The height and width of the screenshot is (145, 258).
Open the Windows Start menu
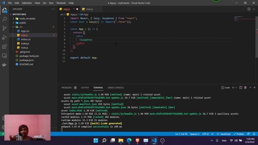pyautogui.click(x=96, y=141)
